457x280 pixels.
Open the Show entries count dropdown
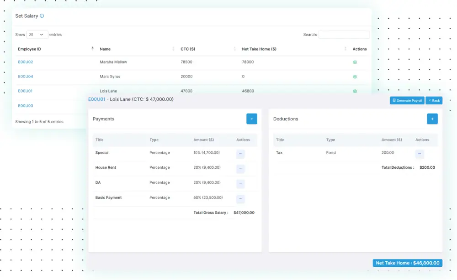click(x=37, y=35)
